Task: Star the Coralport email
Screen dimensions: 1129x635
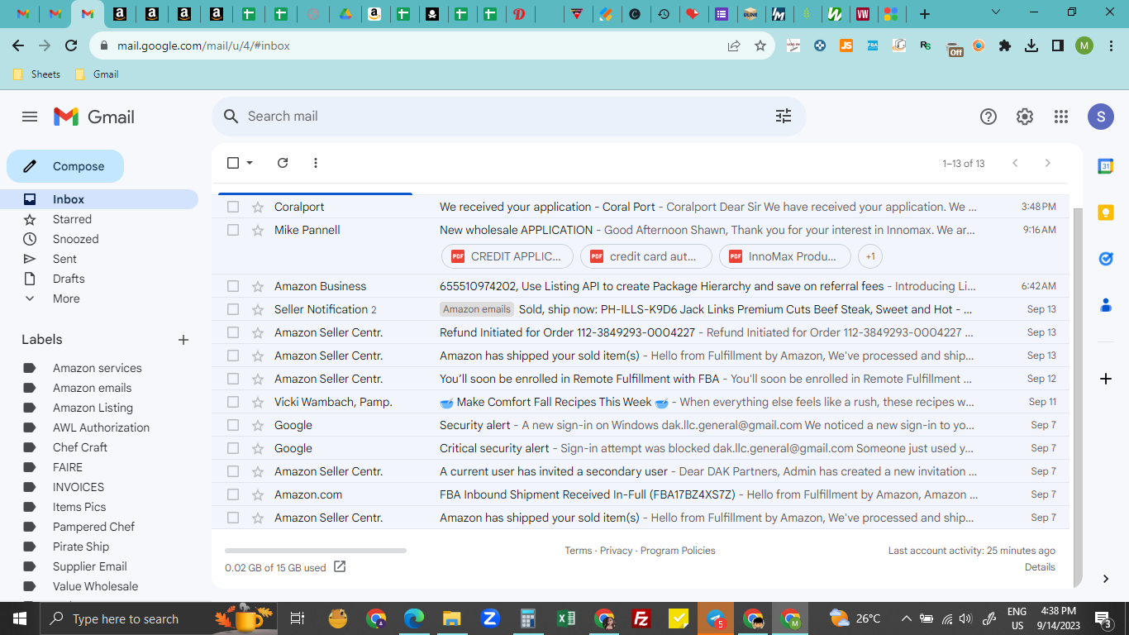Action: click(x=258, y=207)
